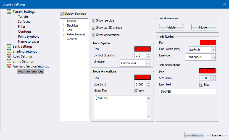This screenshot has width=229, height=140.
Task: Open the Node Symbol Linetype dropdown
Action: [148, 63]
